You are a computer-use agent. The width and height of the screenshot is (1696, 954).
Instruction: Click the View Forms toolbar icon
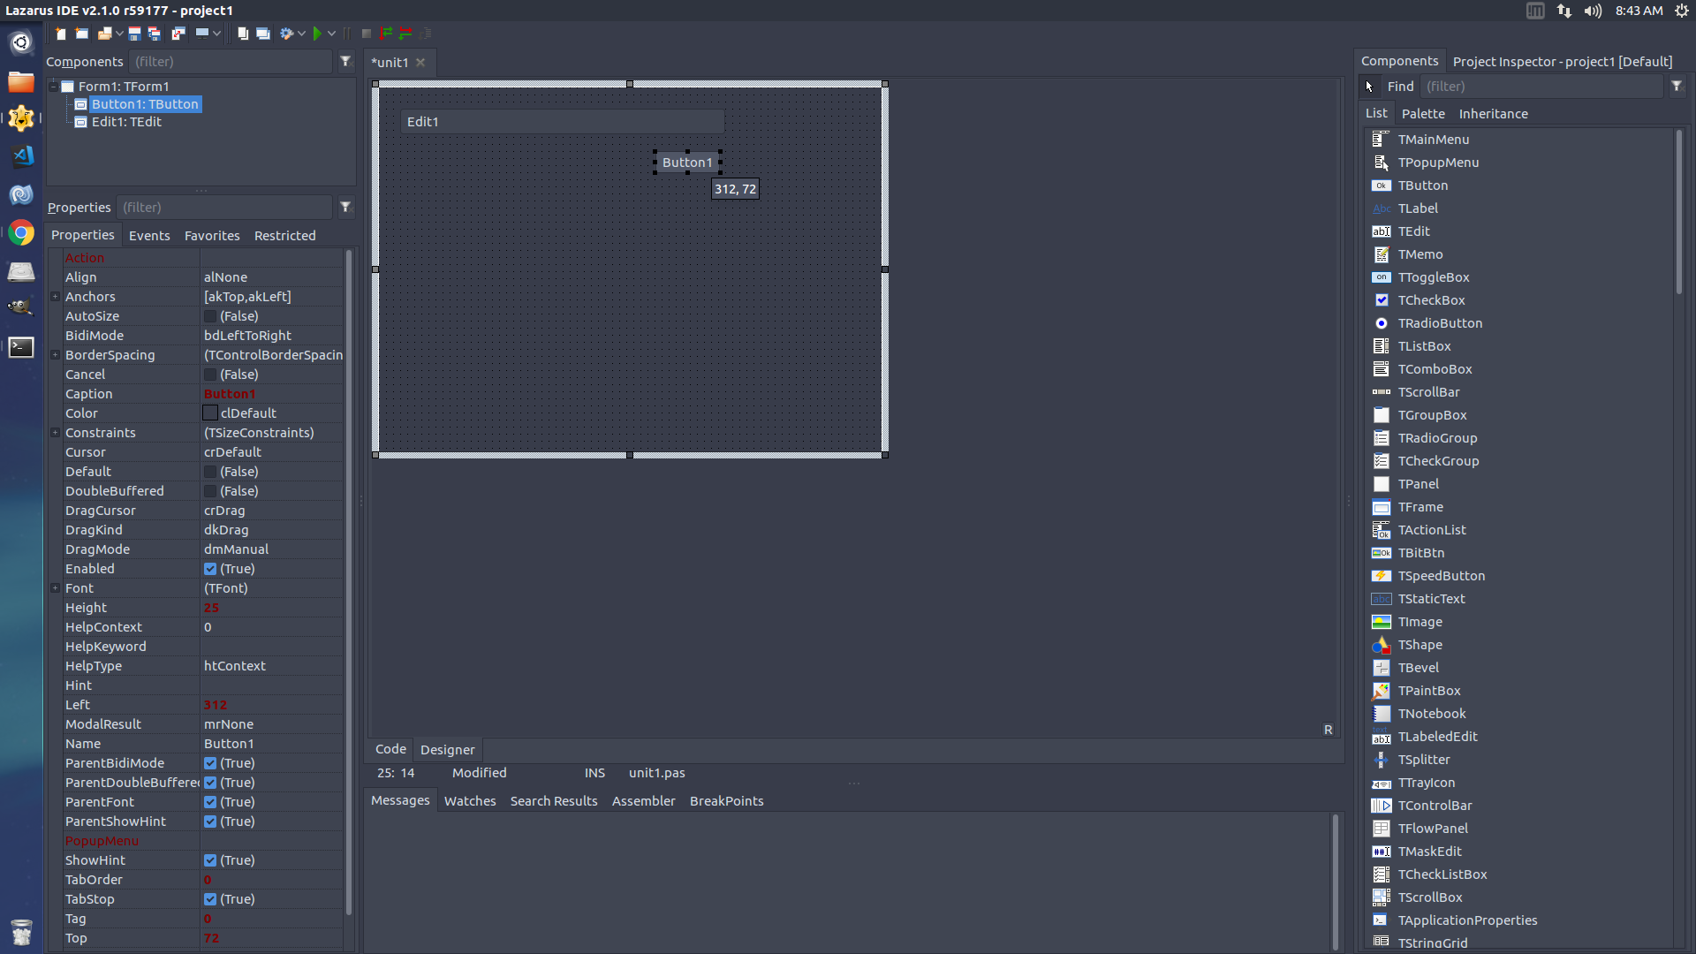(x=263, y=34)
